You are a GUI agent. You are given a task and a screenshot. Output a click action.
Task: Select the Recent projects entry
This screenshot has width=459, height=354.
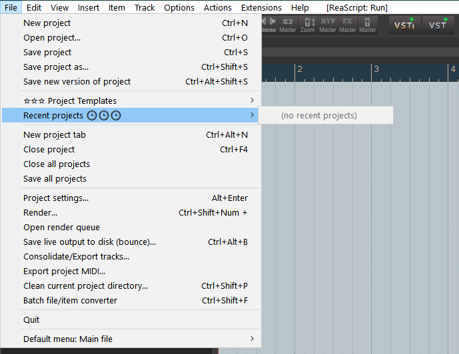(131, 115)
